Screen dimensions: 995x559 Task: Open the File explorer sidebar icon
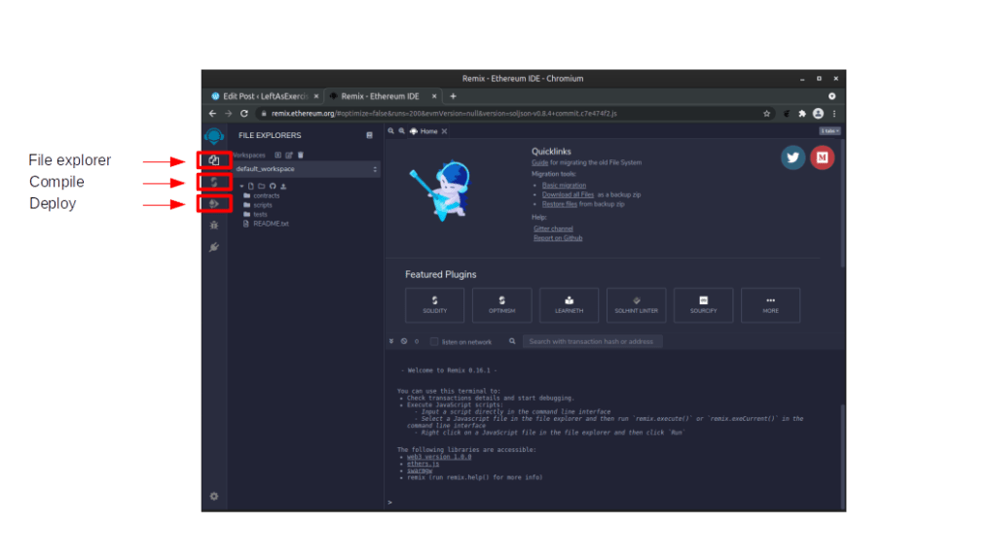(x=214, y=160)
